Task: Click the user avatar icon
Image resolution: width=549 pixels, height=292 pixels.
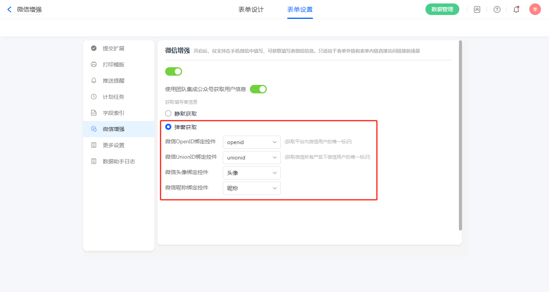Action: pos(535,10)
